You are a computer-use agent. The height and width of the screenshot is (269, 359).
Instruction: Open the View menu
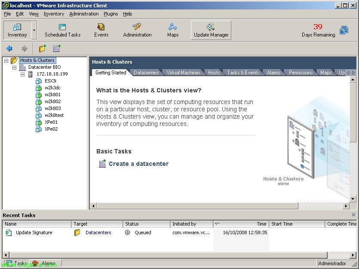coord(34,14)
